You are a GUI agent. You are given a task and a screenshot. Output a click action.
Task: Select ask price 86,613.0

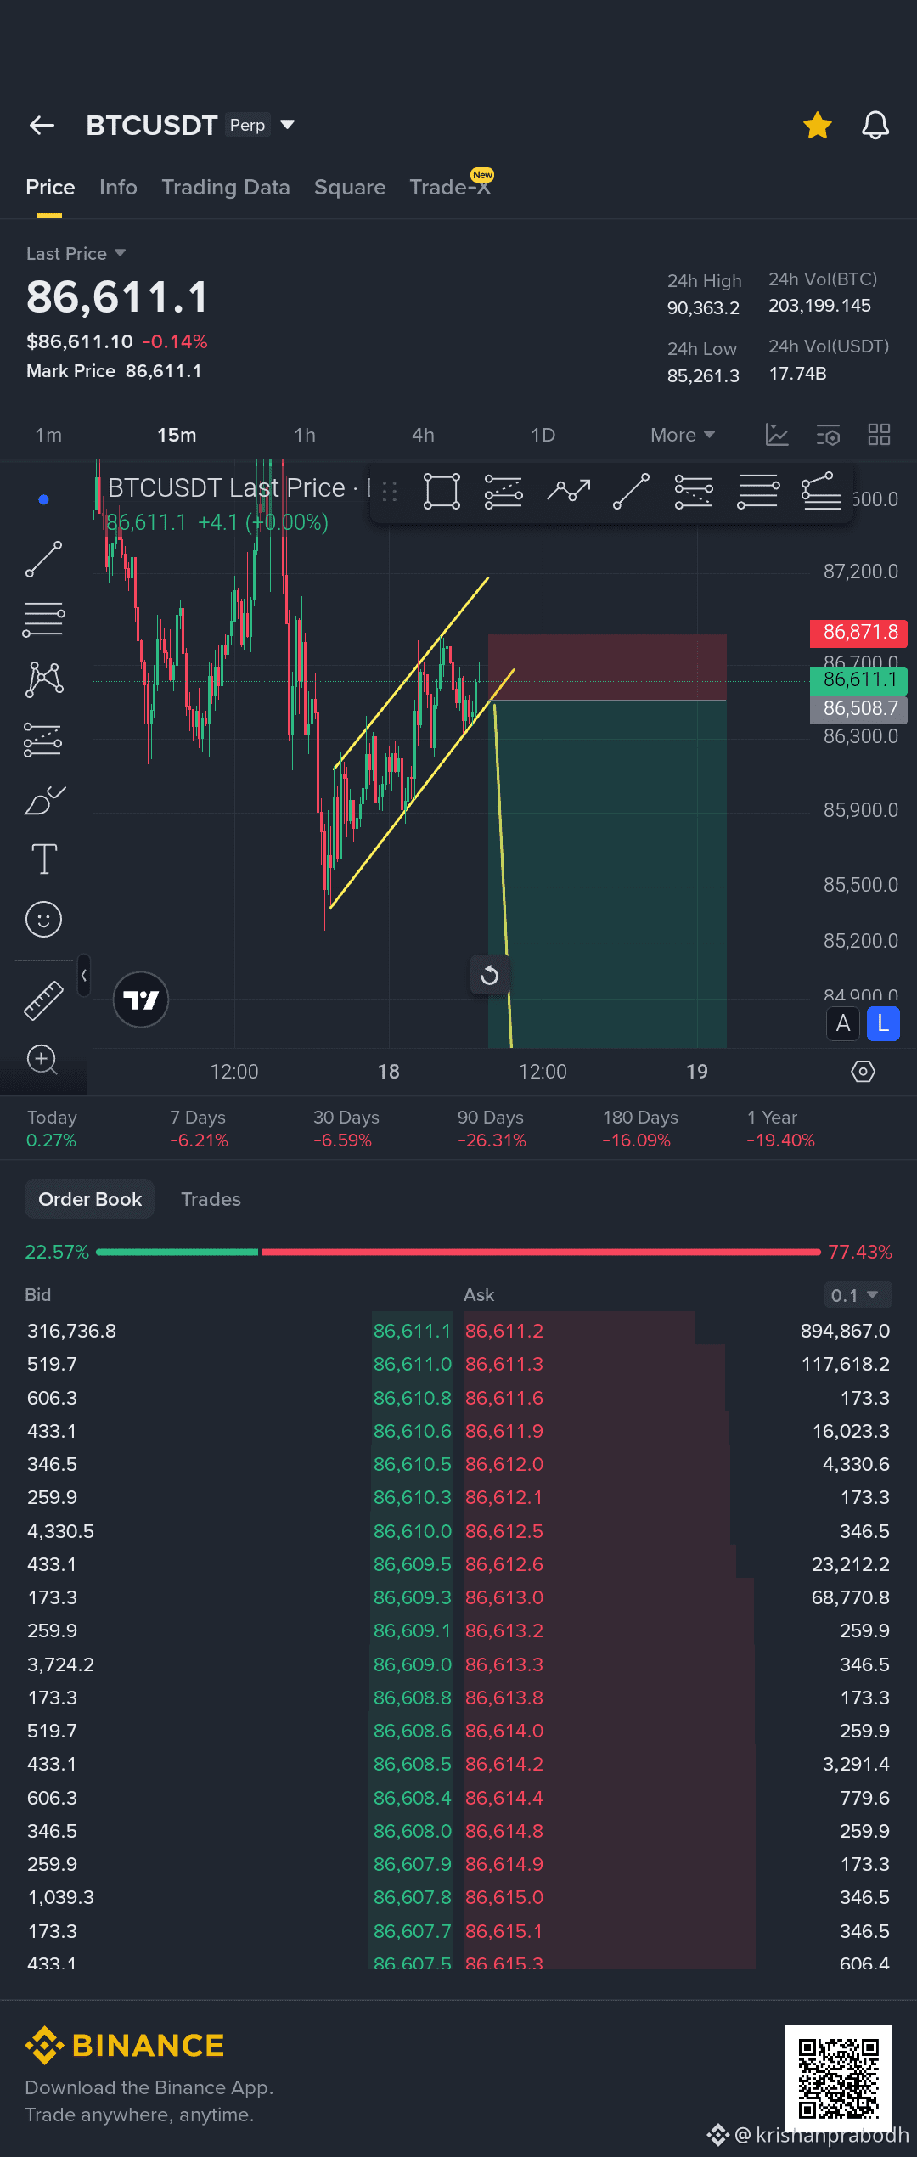504,1597
